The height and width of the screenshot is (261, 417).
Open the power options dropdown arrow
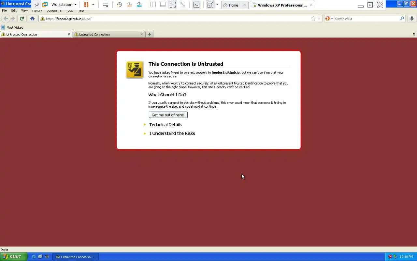click(93, 5)
